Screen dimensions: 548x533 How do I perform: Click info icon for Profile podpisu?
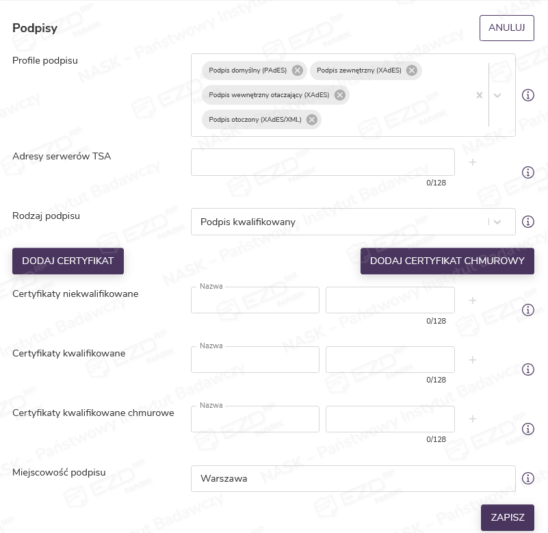[x=527, y=95]
